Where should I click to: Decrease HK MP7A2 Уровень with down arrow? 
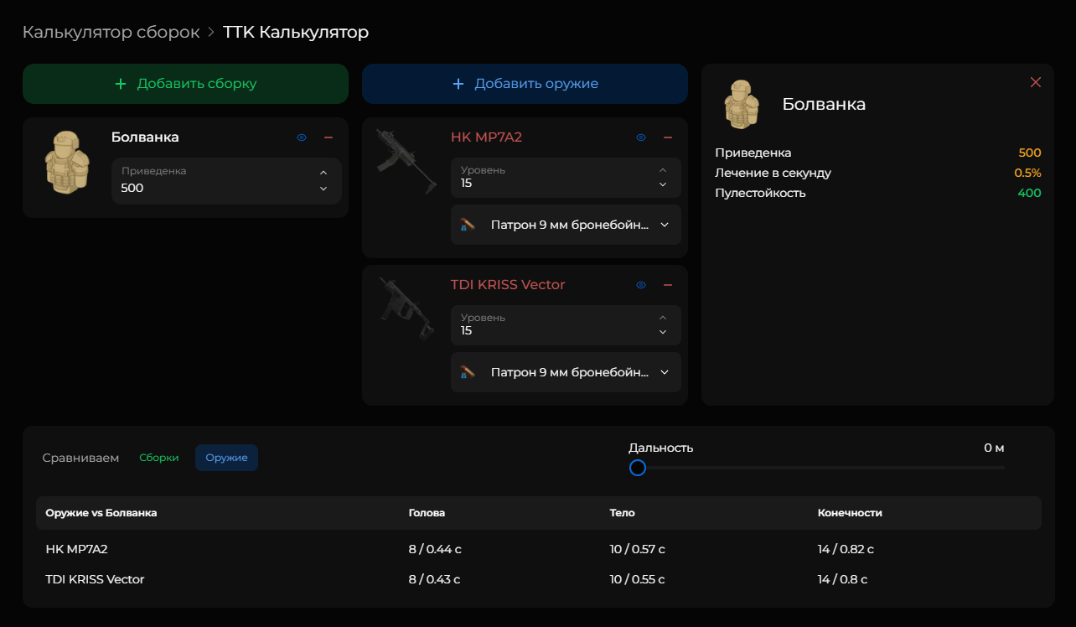pos(663,184)
